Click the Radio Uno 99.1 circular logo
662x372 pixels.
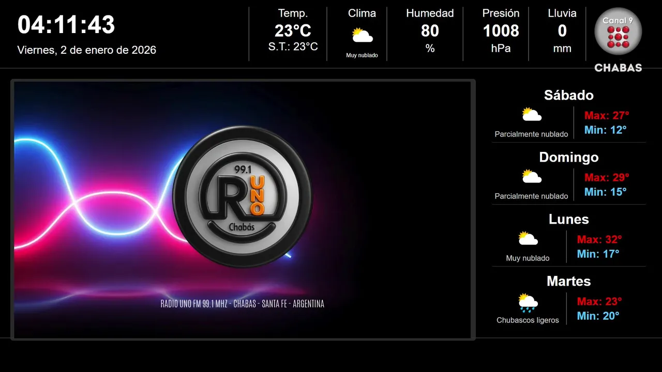click(242, 196)
